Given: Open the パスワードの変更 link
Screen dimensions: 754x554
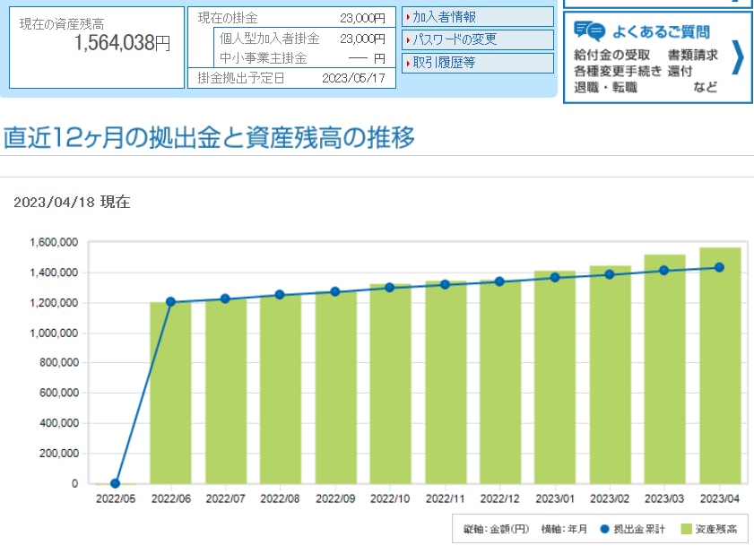Looking at the screenshot, I should pos(478,39).
